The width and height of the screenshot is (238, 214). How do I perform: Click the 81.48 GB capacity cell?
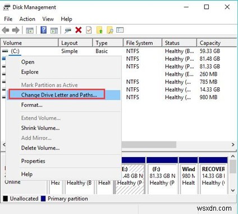(x=210, y=59)
